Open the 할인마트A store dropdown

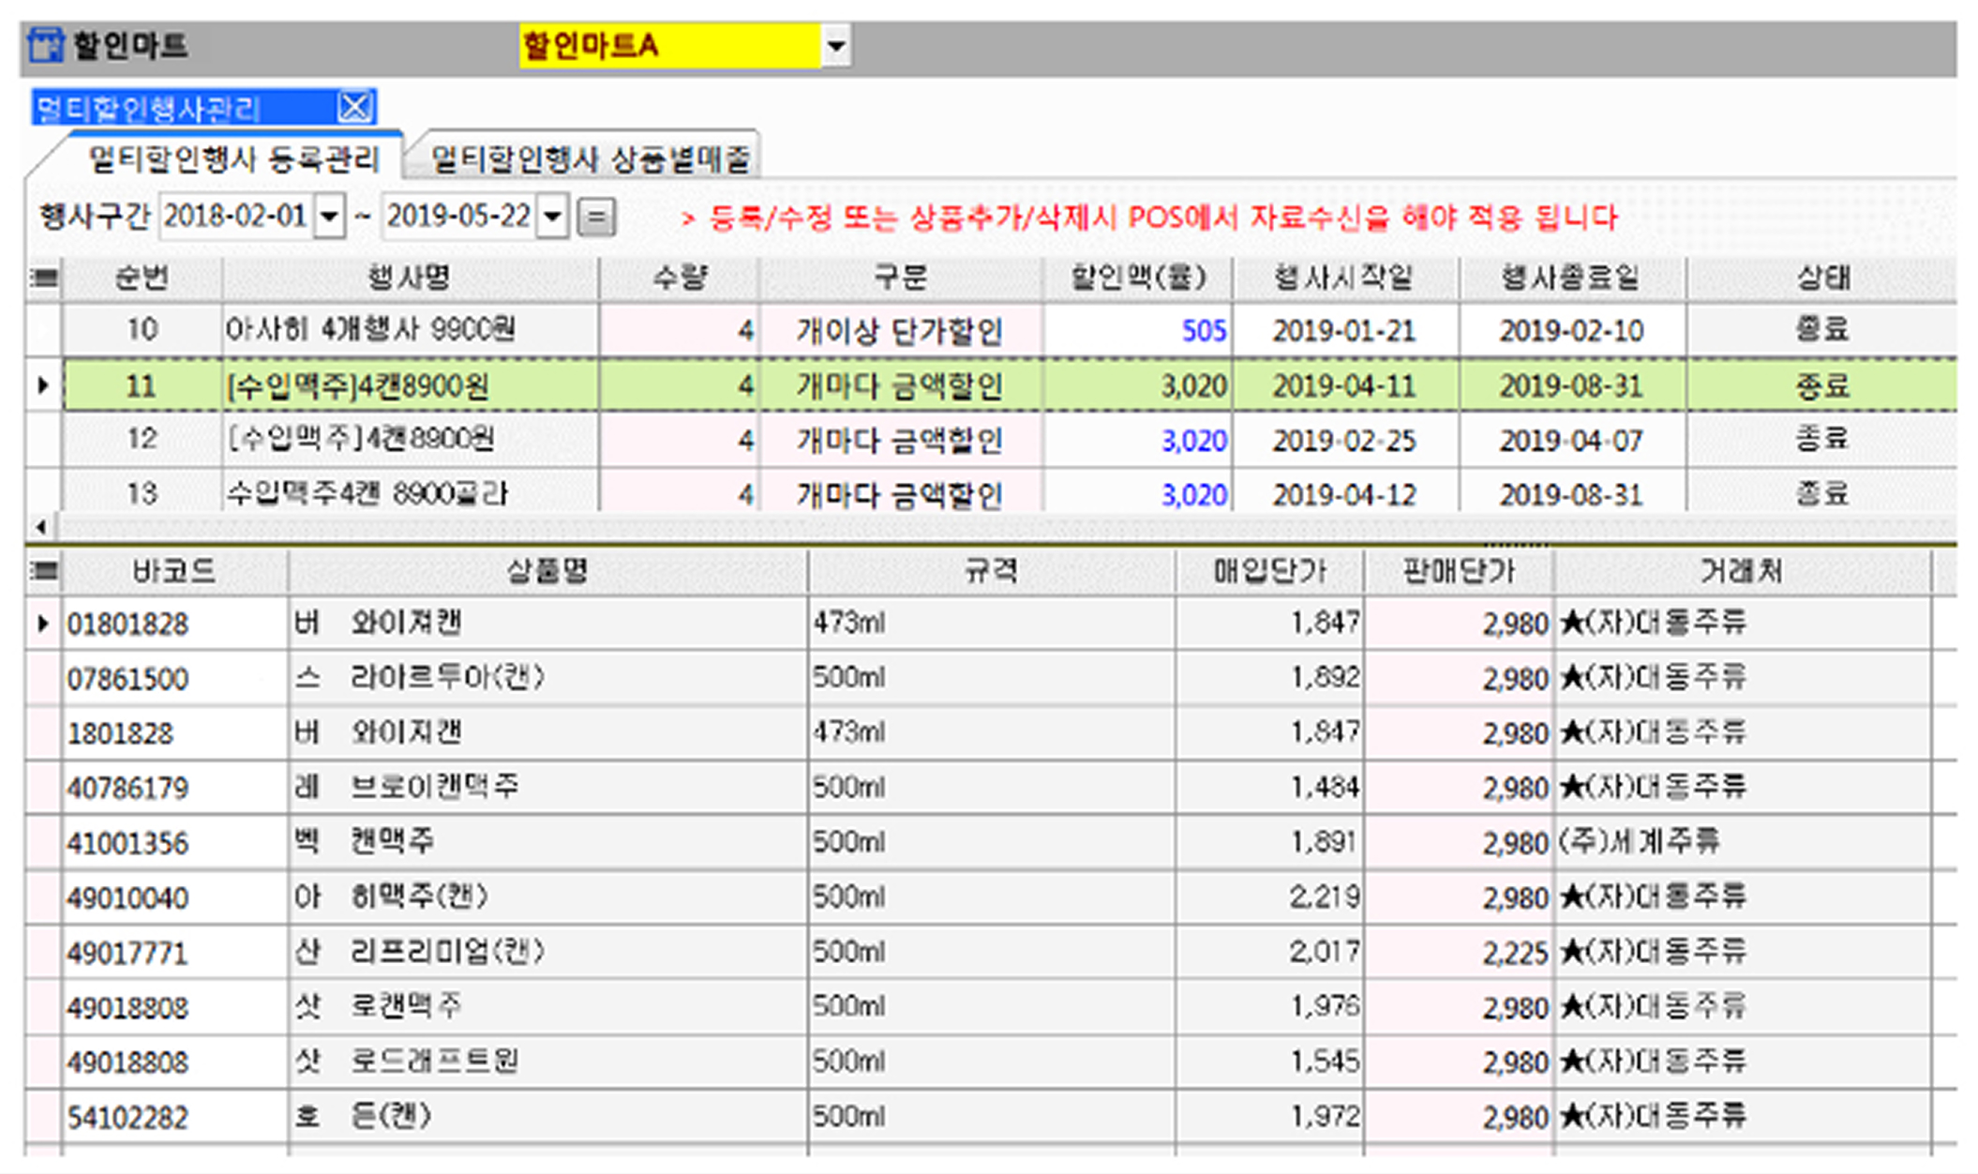(835, 45)
